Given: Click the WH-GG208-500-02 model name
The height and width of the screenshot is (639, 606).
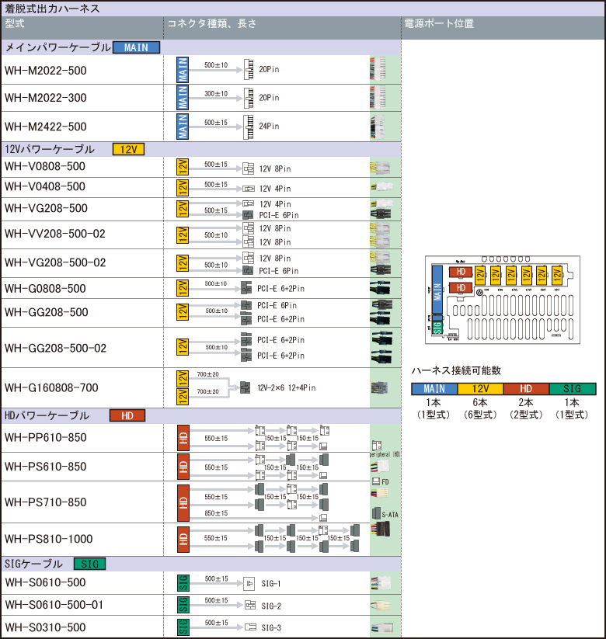Looking at the screenshot, I should (55, 348).
